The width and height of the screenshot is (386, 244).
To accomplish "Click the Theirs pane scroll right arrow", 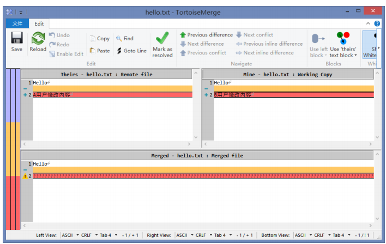I will (189, 144).
